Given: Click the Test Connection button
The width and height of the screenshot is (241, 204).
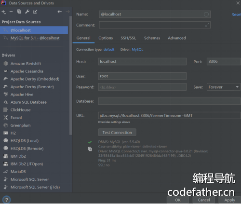Looking at the screenshot, I should coord(117,133).
